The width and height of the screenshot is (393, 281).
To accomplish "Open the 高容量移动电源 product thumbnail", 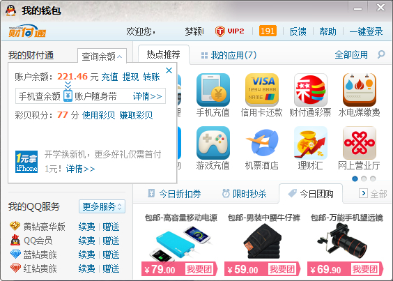I will click(180, 243).
